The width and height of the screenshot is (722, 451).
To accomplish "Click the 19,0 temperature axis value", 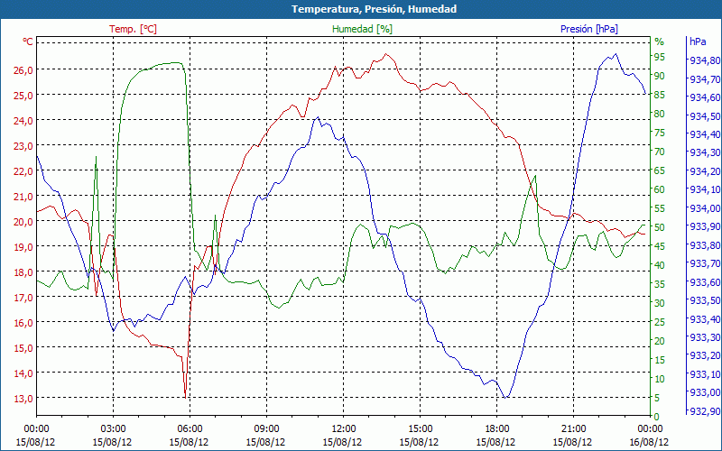I will tap(24, 247).
